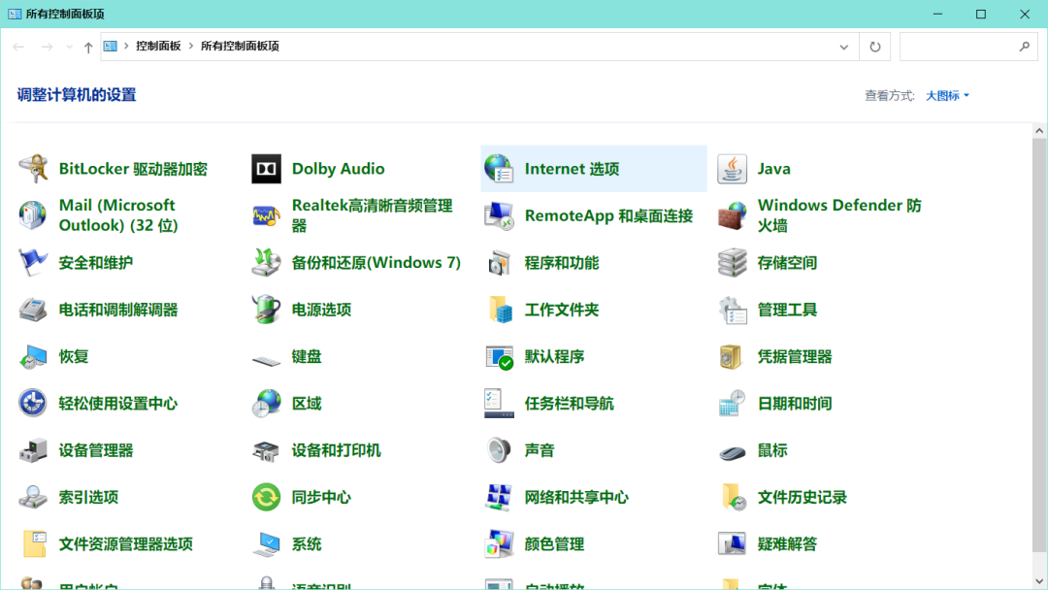Screen dimensions: 1048x590
Task: Open Windows Defender 防火墙 brick wall icon
Action: 732,215
